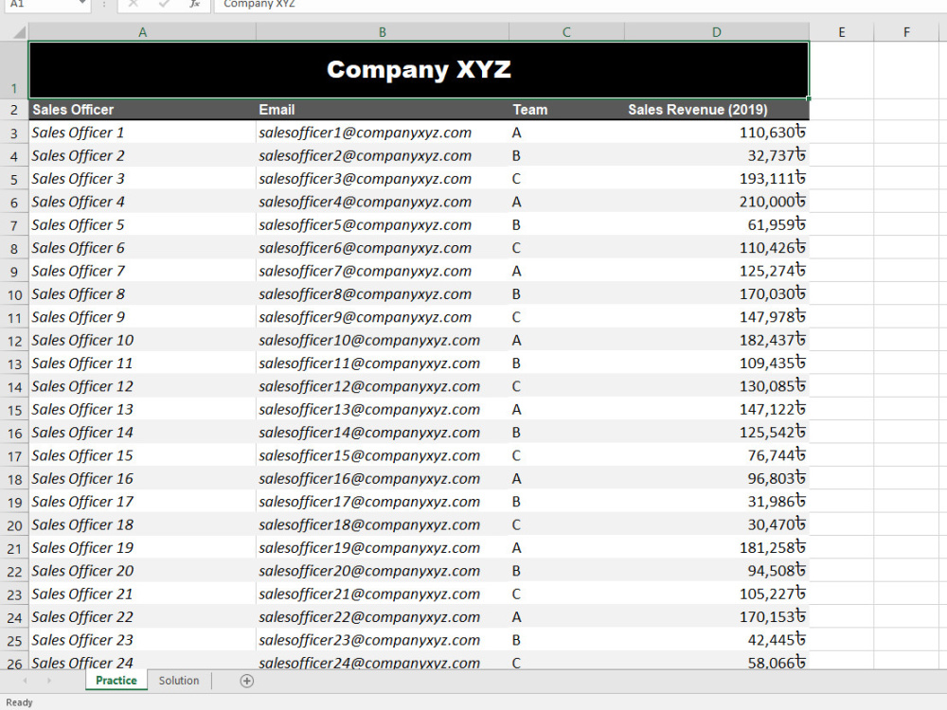Click the Sales Revenue (2019) header cell
The height and width of the screenshot is (710, 947).
(716, 110)
